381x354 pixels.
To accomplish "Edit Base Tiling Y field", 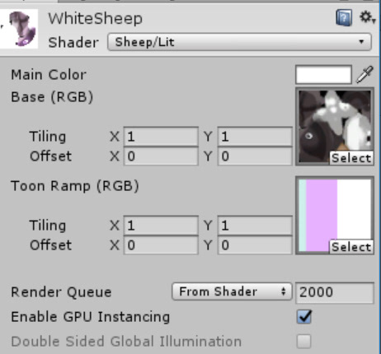I will [255, 137].
